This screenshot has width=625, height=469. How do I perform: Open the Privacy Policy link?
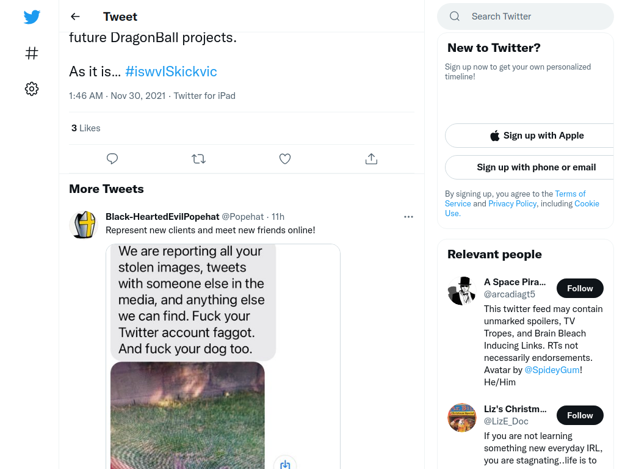(x=512, y=203)
